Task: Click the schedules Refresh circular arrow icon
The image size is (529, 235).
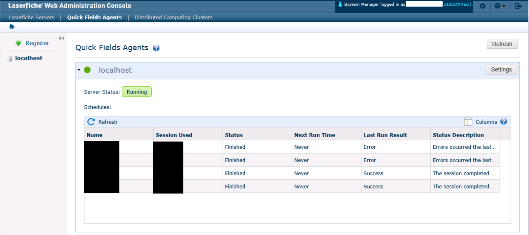Action: tap(91, 122)
